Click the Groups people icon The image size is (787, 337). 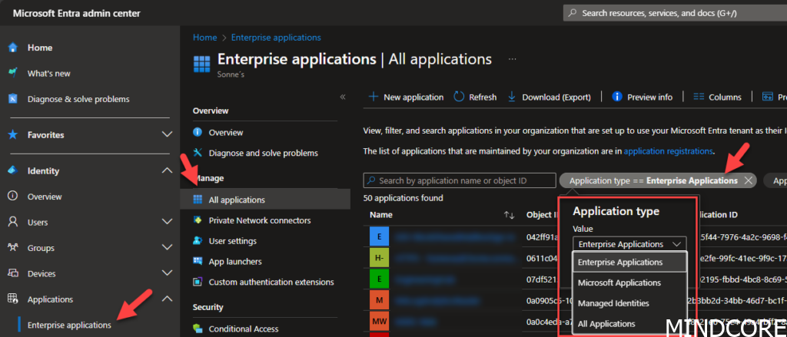14,248
